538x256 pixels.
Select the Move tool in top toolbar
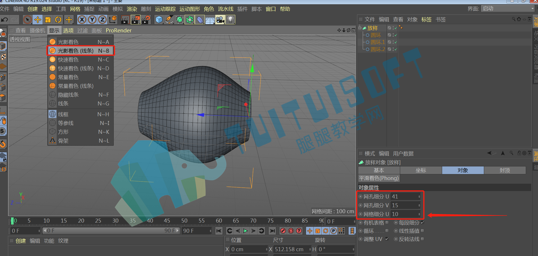point(38,20)
